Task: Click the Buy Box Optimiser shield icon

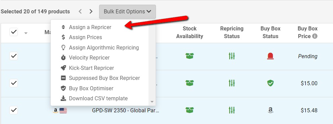Action: pos(63,88)
